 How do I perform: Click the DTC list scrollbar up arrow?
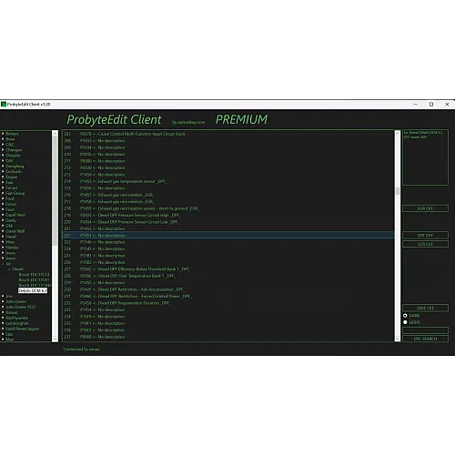coord(398,134)
